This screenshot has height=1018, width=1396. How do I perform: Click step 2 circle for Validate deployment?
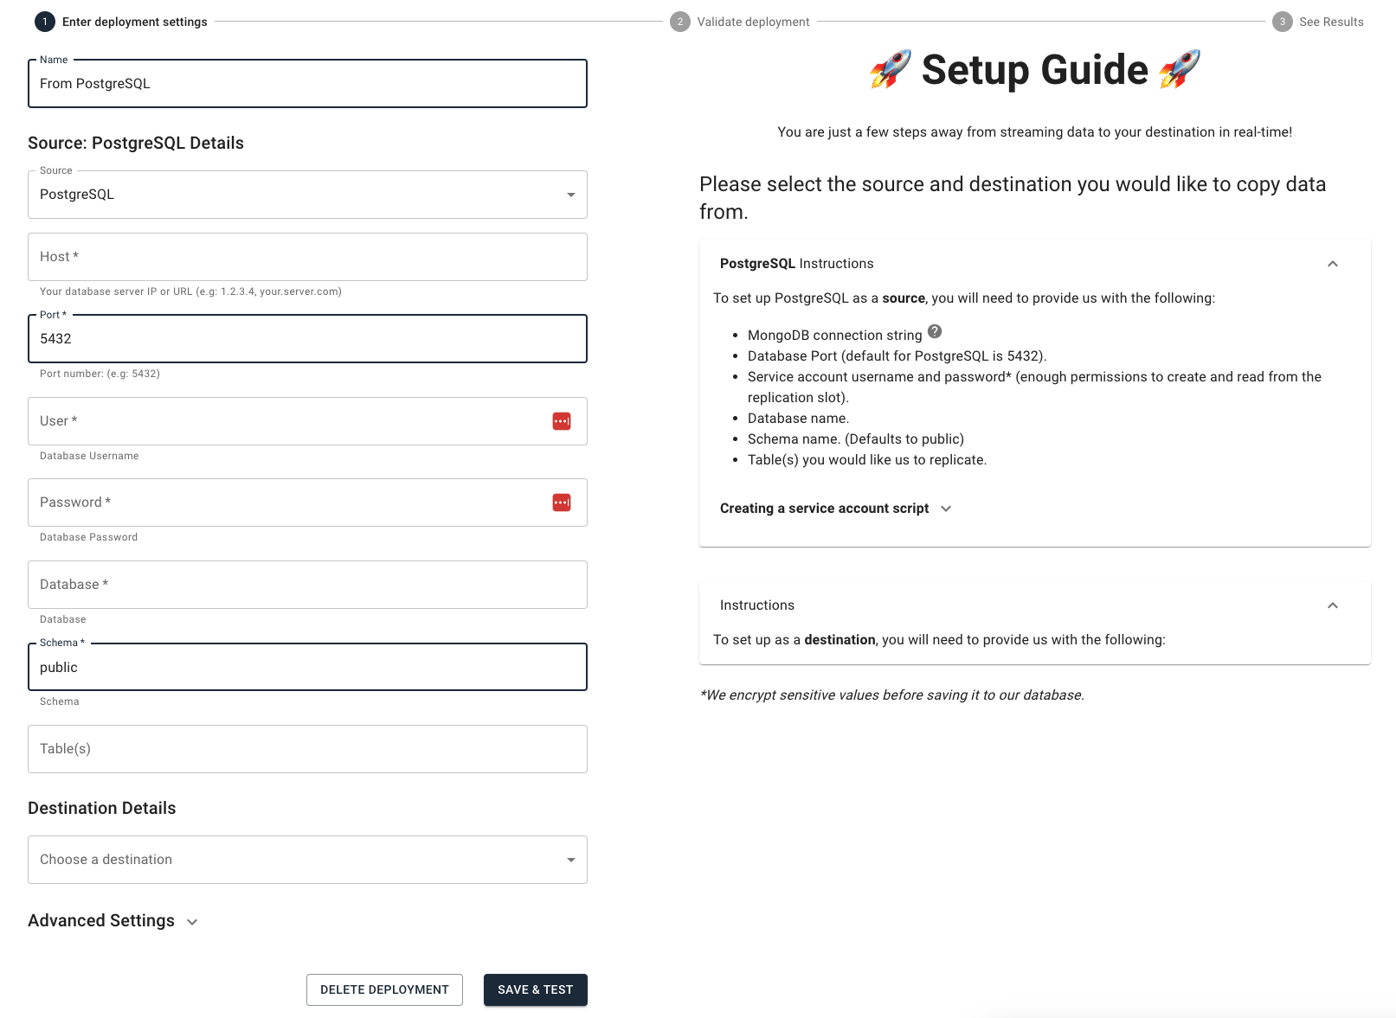tap(680, 22)
